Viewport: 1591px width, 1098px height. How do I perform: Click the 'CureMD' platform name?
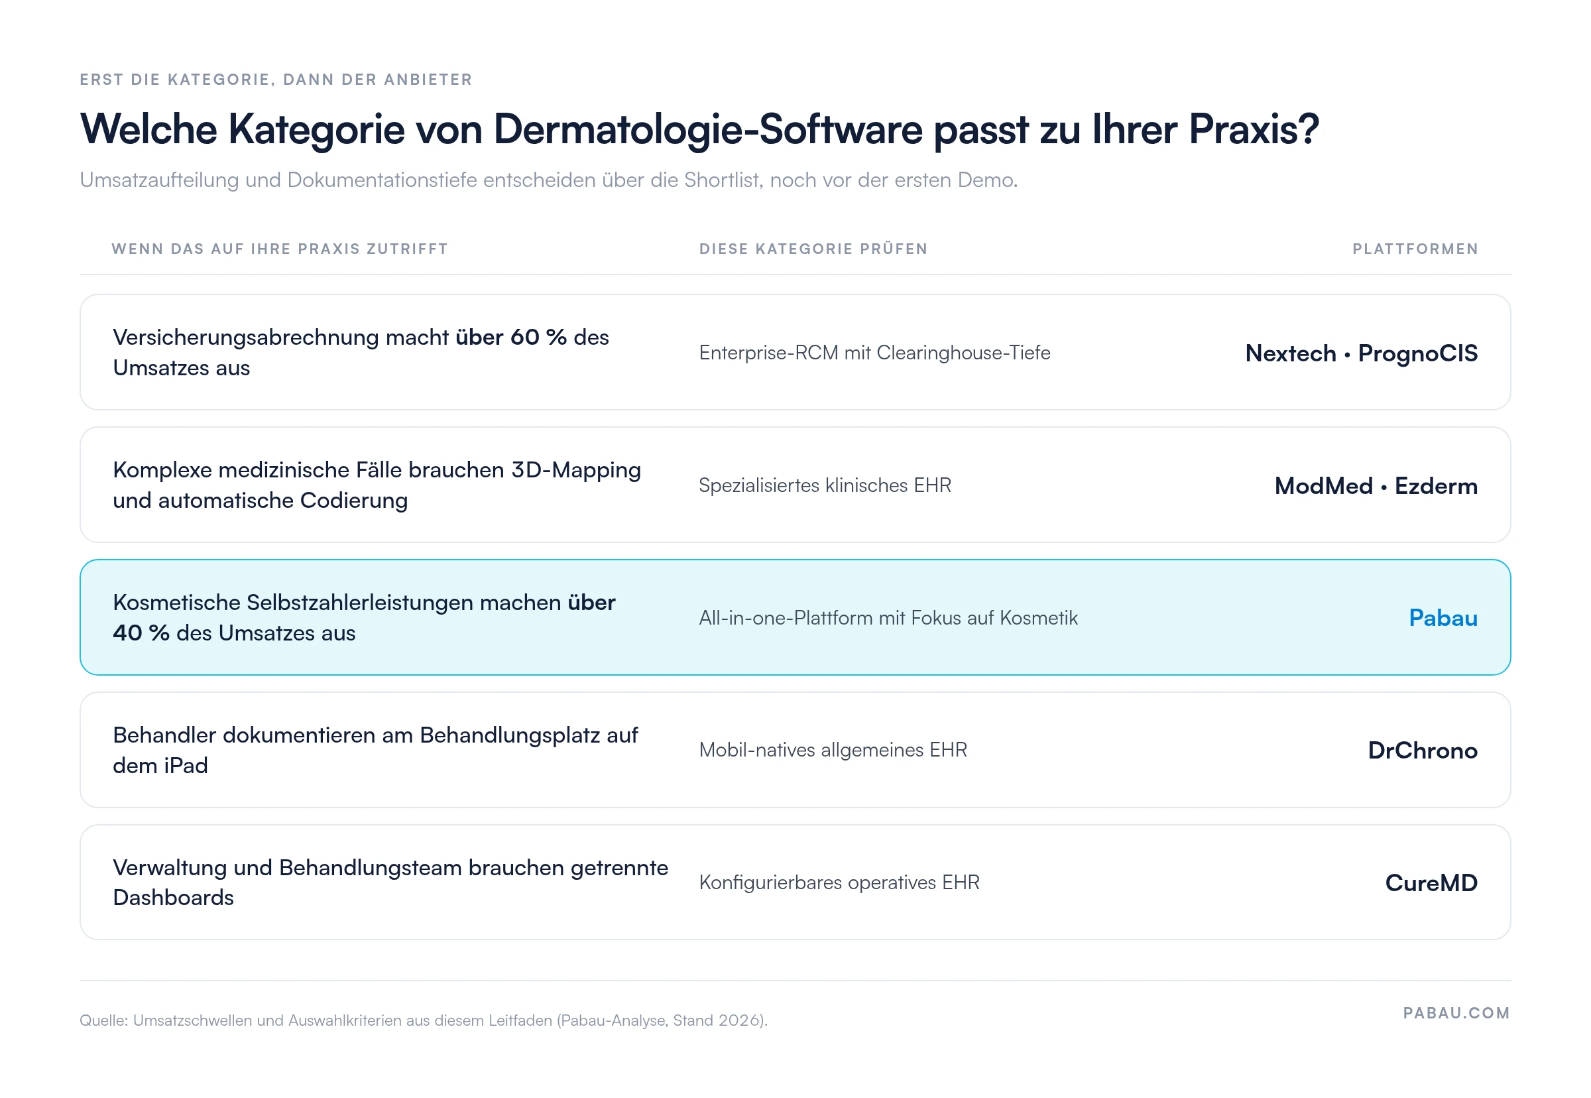(1431, 883)
